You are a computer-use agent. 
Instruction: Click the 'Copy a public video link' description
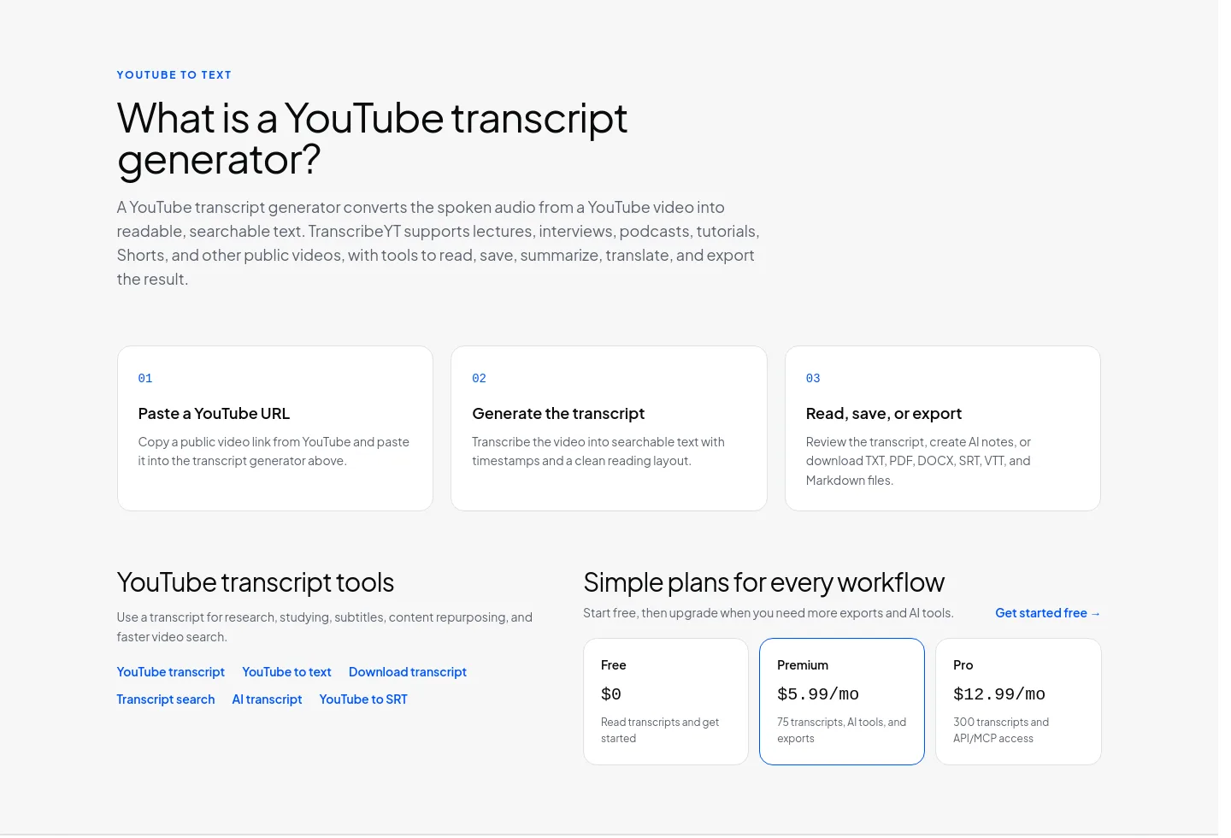[274, 451]
